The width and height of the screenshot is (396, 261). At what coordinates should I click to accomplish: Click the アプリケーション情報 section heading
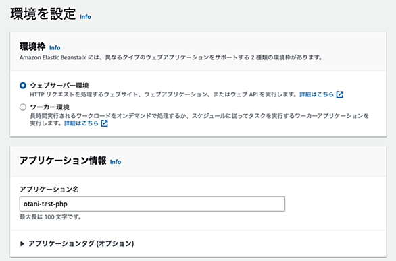click(63, 161)
